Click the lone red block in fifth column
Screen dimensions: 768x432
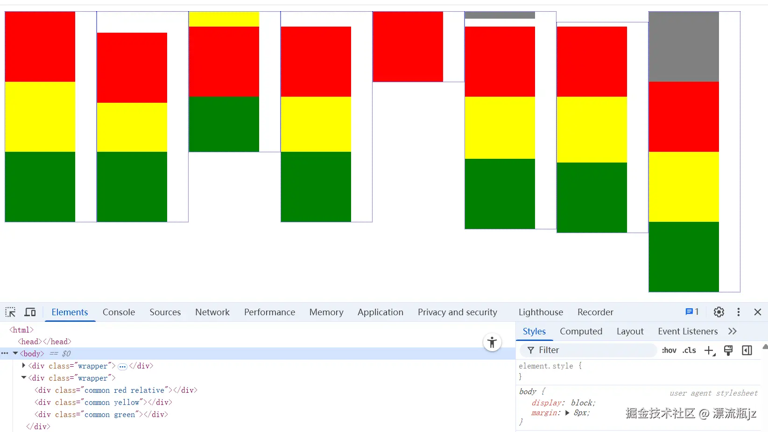tap(408, 47)
